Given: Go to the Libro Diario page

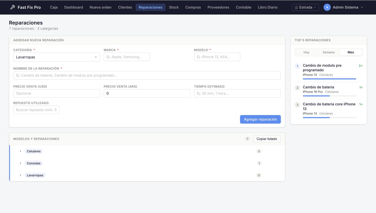Looking at the screenshot, I should pos(267,7).
